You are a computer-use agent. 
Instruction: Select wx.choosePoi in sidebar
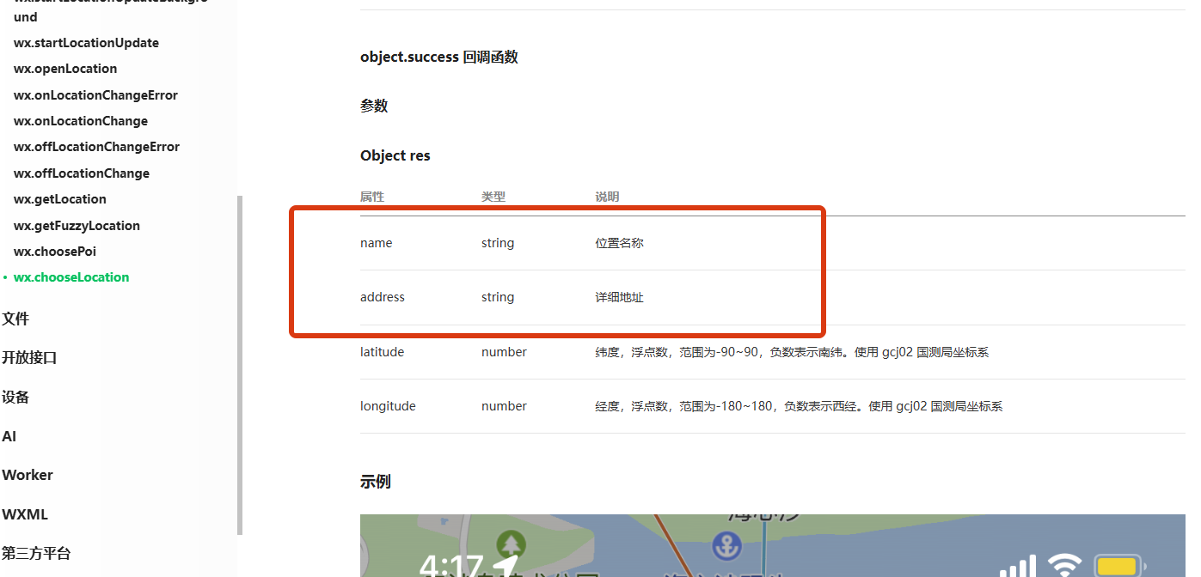pos(55,252)
